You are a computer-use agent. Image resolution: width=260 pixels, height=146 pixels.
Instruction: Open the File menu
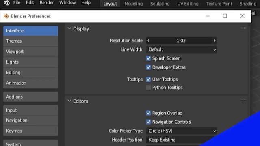[x=17, y=3]
